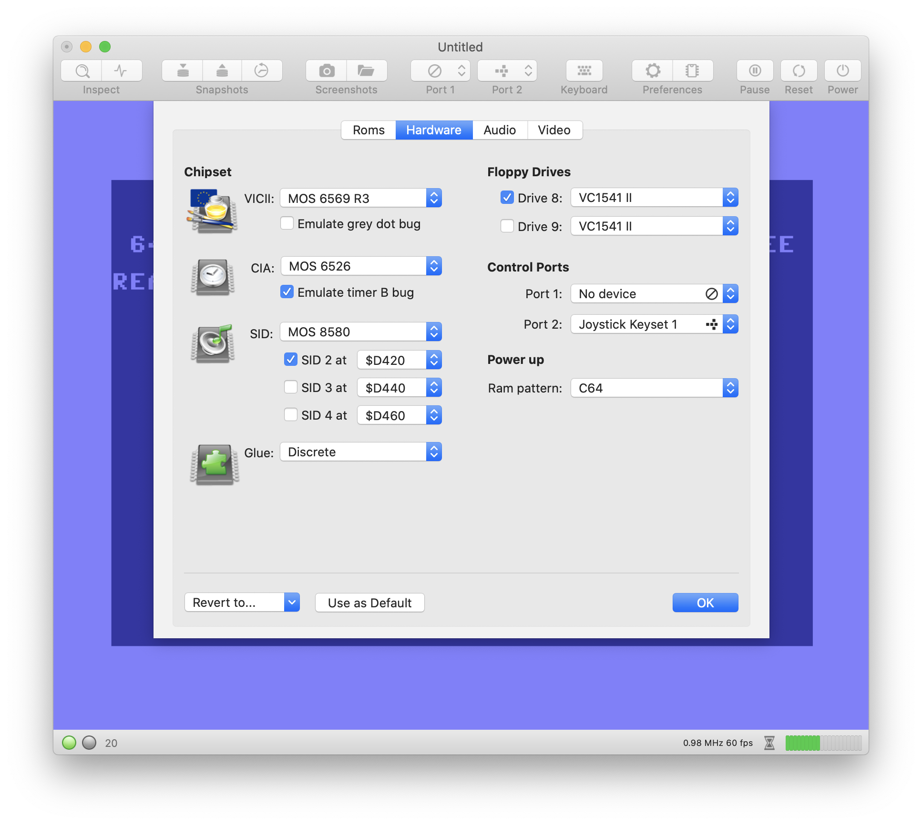Reset the emulator
The width and height of the screenshot is (922, 825).
pyautogui.click(x=799, y=71)
